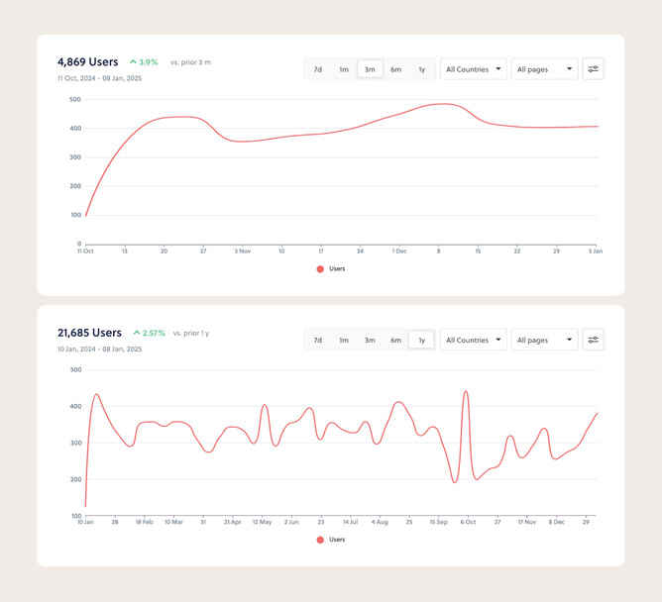The height and width of the screenshot is (602, 662).
Task: Open All pages dropdown in bottom chart
Action: click(x=544, y=340)
